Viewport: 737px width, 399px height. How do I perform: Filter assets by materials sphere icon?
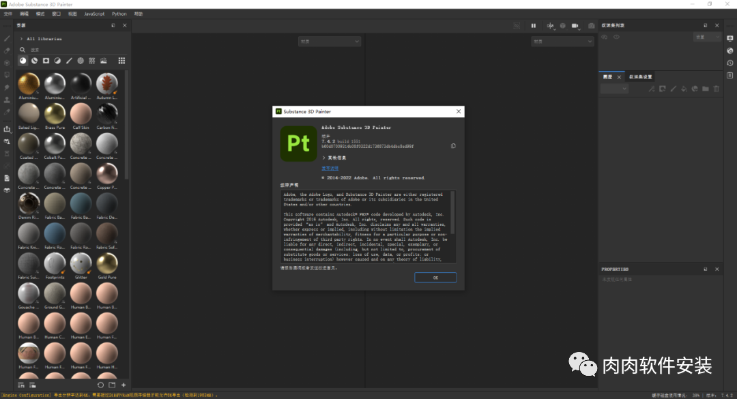tap(23, 61)
